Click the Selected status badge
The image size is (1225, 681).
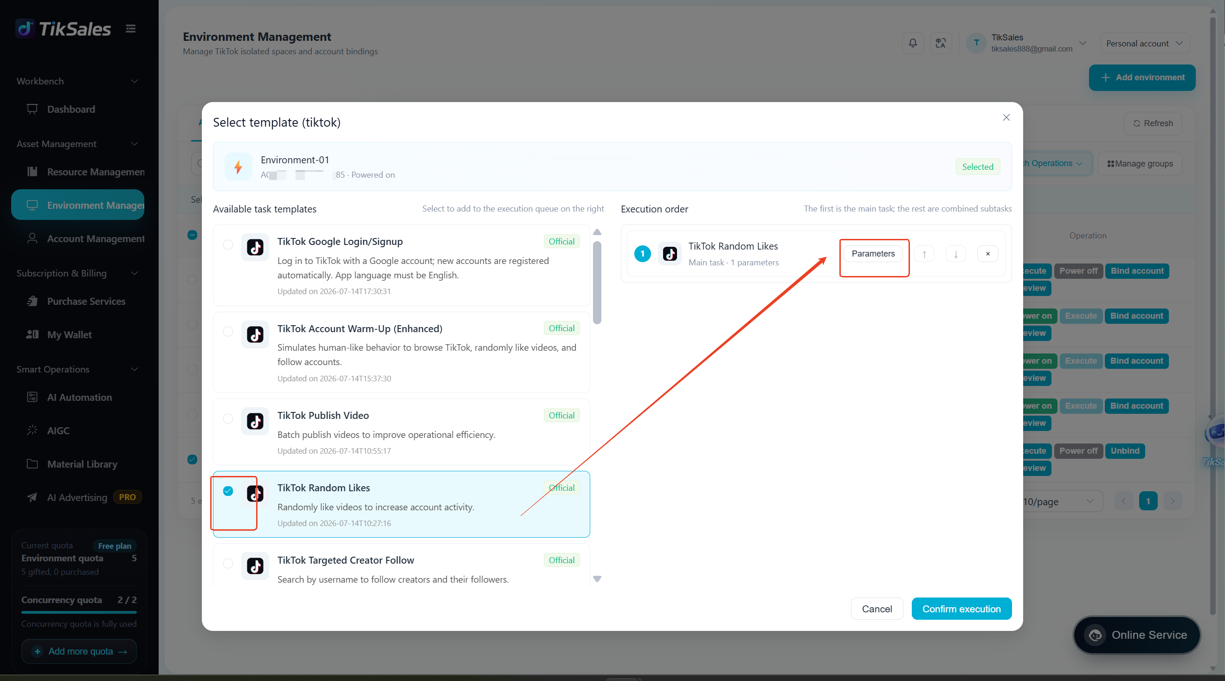(977, 167)
